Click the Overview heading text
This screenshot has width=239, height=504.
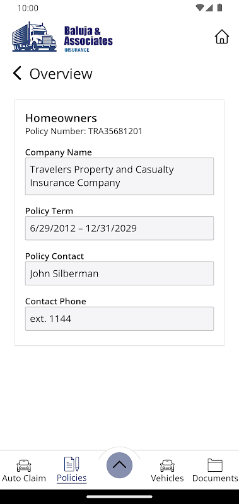(61, 74)
